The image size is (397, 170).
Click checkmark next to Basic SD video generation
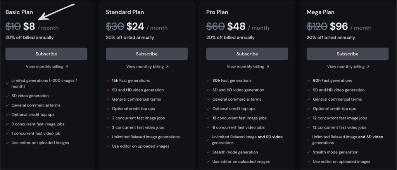[x=7, y=96]
